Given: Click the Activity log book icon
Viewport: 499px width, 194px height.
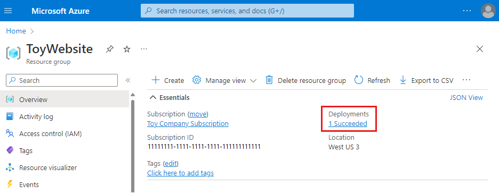Looking at the screenshot, I should 10,116.
